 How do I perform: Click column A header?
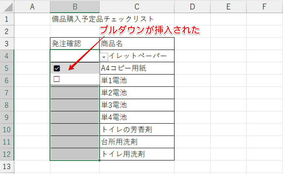coord(32,6)
